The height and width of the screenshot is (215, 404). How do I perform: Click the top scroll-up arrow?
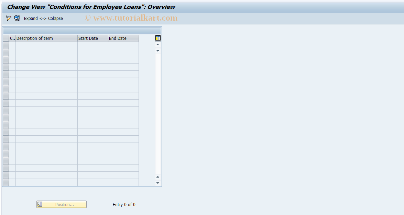coord(158,45)
